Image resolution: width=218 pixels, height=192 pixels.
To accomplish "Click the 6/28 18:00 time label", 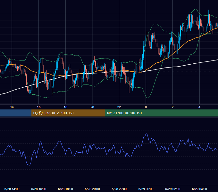I will (65, 189).
